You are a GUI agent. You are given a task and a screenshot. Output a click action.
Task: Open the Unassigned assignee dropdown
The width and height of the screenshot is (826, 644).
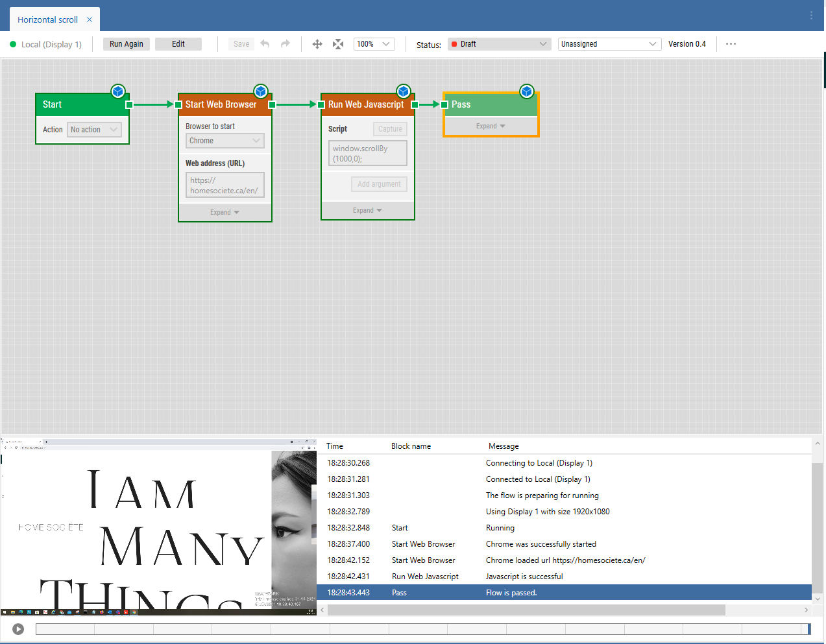pos(608,43)
